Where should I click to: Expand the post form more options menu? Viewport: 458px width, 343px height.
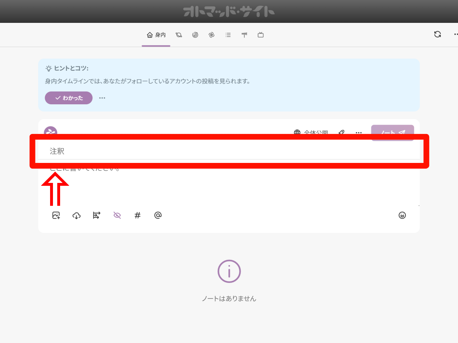click(x=359, y=133)
